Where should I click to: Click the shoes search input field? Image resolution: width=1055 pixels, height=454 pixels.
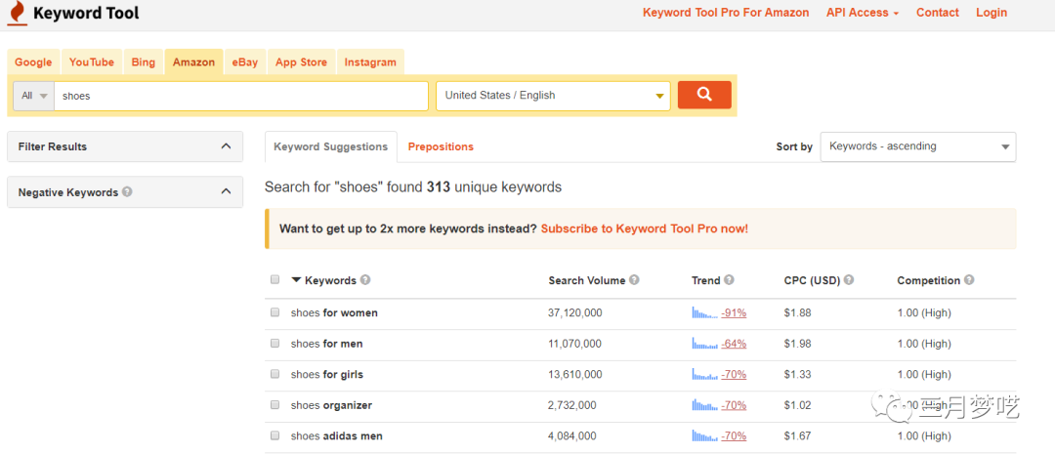241,96
